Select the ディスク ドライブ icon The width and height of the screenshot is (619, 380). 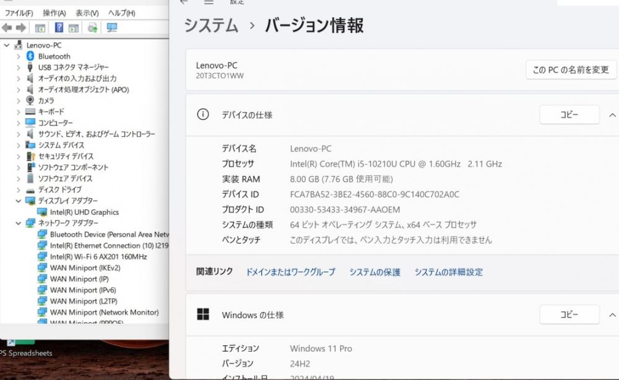(x=30, y=190)
